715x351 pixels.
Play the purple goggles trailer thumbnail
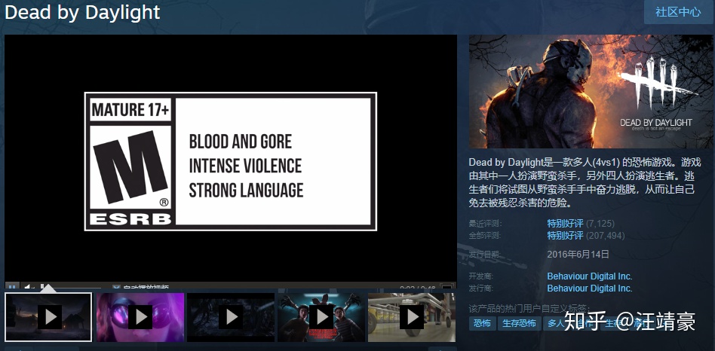coord(140,317)
